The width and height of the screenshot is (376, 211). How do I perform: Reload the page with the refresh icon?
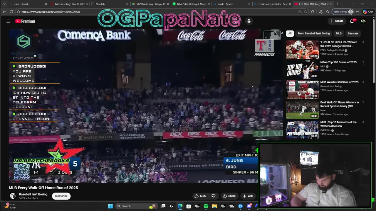click(11, 12)
